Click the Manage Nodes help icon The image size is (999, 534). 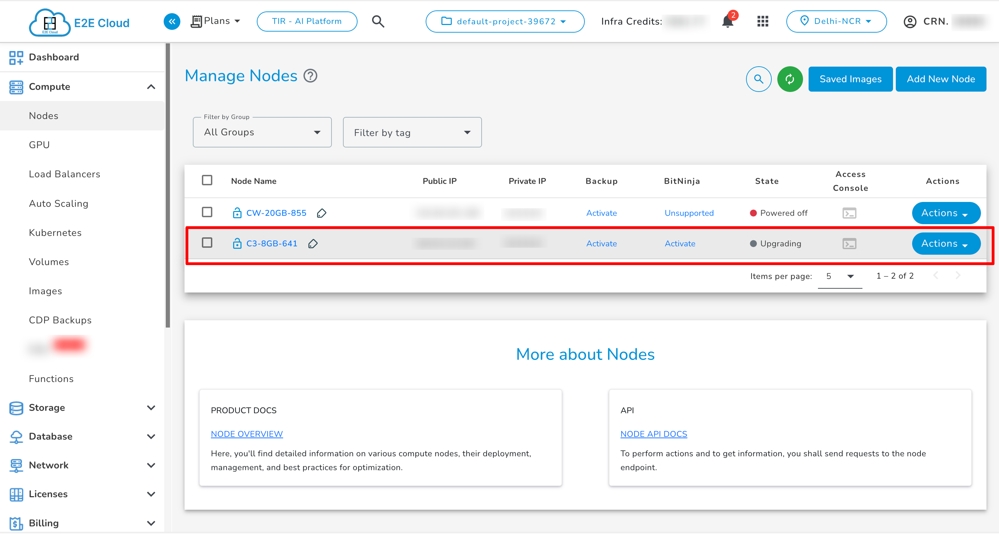pyautogui.click(x=310, y=76)
